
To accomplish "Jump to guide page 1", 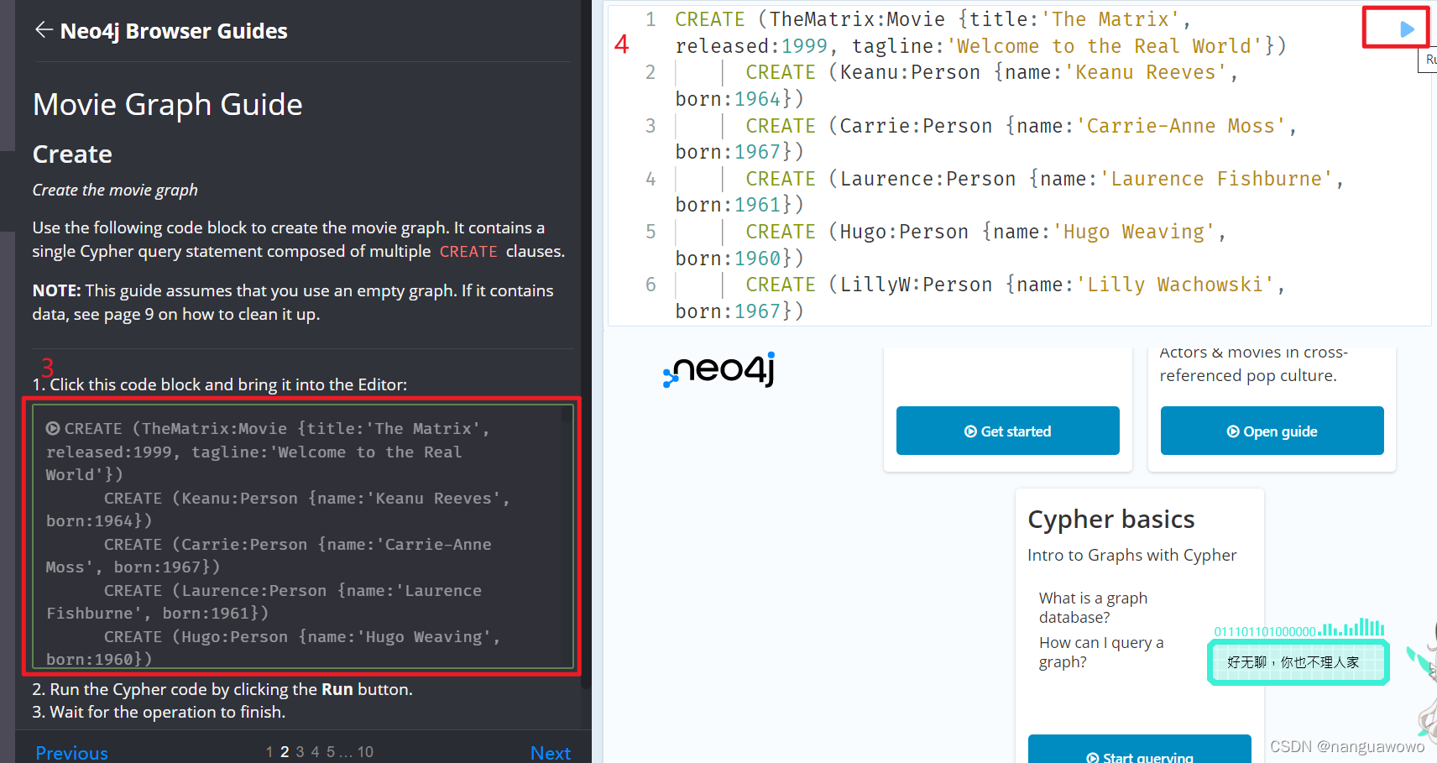I will 269,752.
